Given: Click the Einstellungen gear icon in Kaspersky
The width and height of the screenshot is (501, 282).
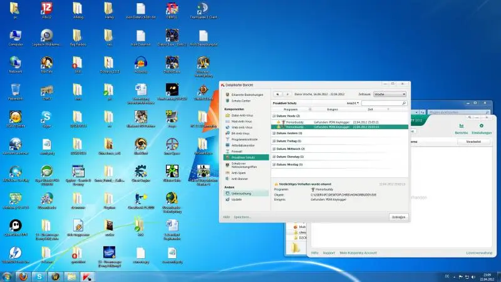Looking at the screenshot, I should pos(481,127).
